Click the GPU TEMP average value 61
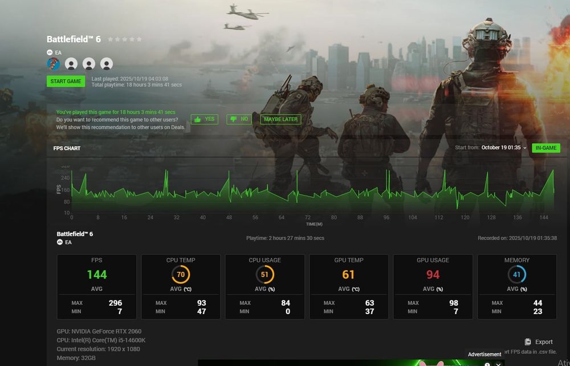 click(x=348, y=274)
